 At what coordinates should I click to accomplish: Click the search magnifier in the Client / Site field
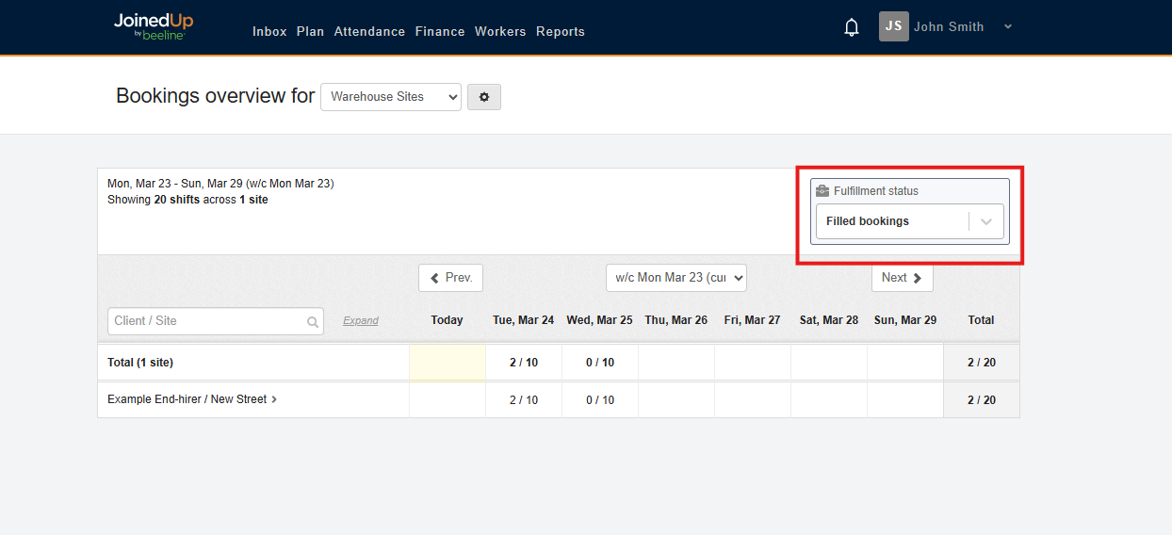pos(313,322)
